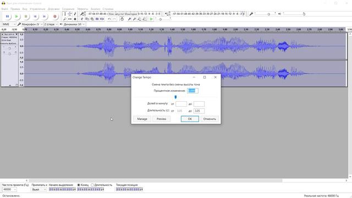Open the Эффекты menu
This screenshot has height=198, width=352.
coord(82,9)
